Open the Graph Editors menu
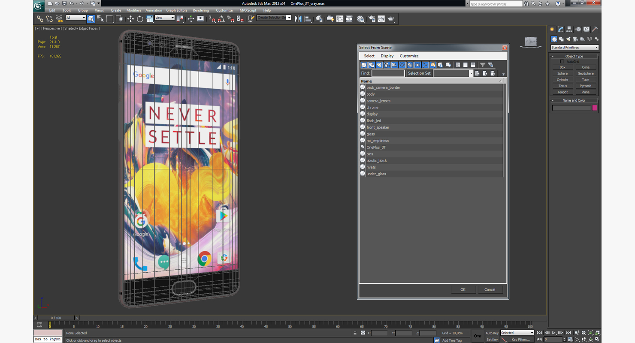 [176, 10]
